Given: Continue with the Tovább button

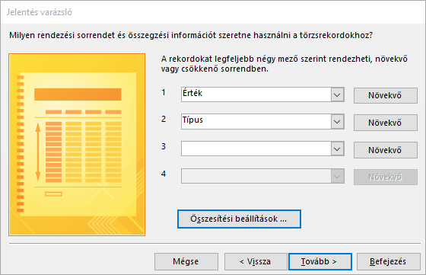Looking at the screenshot, I should click(320, 262).
